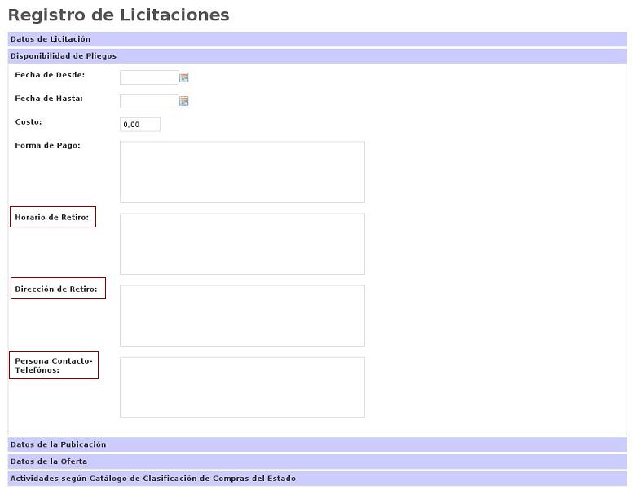Click the Fecha de Desde date field
The width and height of the screenshot is (634, 490).
coord(148,77)
